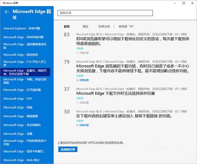
Task: Open feedback about 断点续传功能
Action: pos(133,68)
